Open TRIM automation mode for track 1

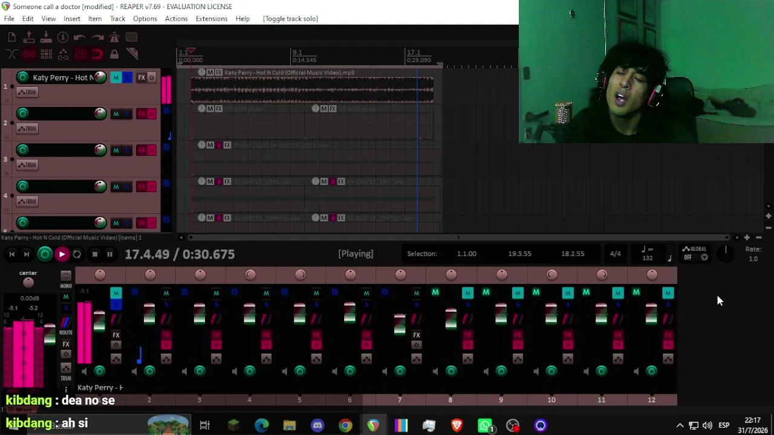[27, 92]
